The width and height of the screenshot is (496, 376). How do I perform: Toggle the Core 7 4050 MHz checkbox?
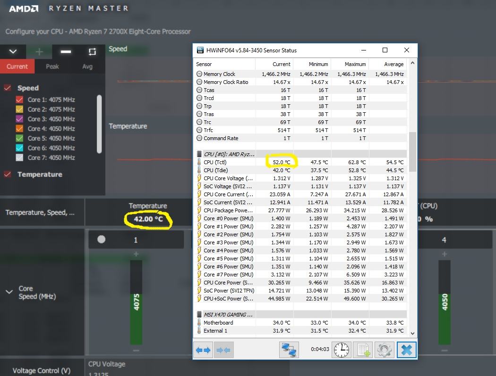point(20,158)
